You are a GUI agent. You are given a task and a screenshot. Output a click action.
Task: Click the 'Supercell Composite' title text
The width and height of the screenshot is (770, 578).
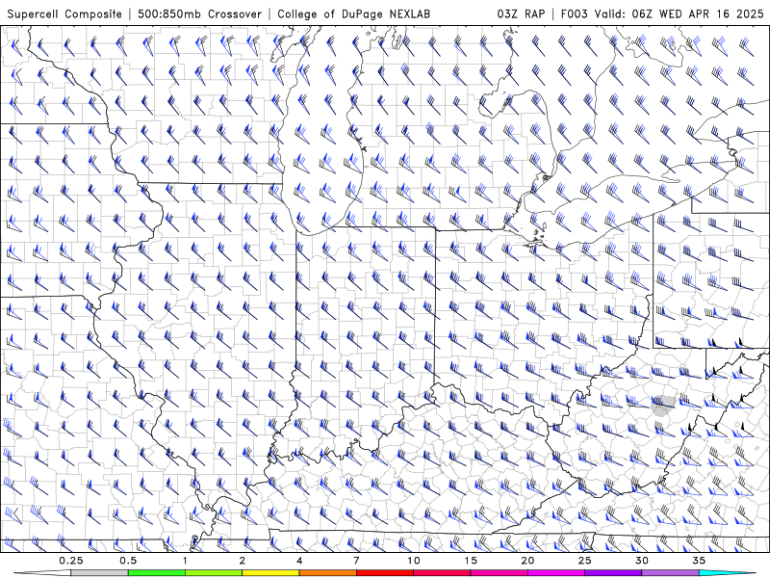64,13
